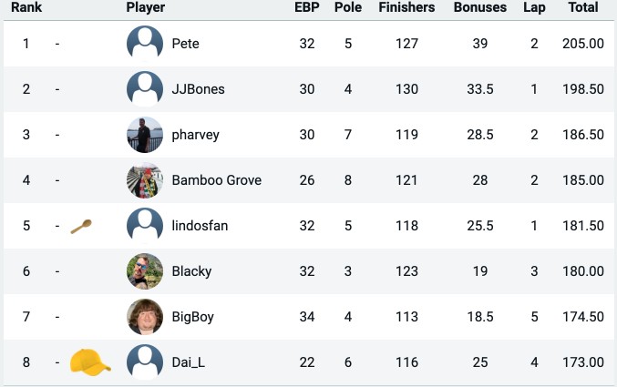Sort by the Rank column header
The height and width of the screenshot is (387, 617).
tap(26, 7)
